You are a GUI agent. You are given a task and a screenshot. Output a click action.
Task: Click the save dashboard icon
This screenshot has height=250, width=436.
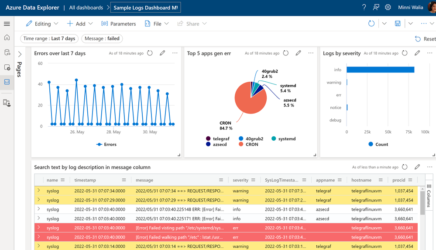pos(398,24)
